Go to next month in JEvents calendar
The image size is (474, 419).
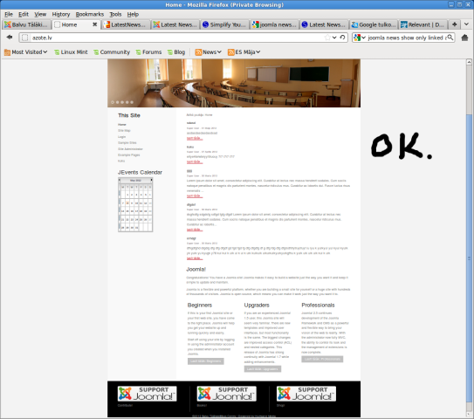(151, 180)
